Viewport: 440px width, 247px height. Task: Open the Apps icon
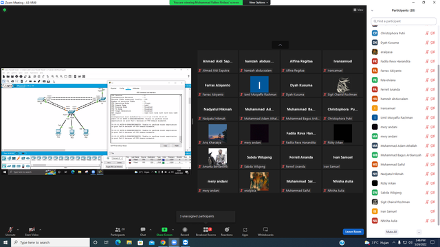point(245,230)
